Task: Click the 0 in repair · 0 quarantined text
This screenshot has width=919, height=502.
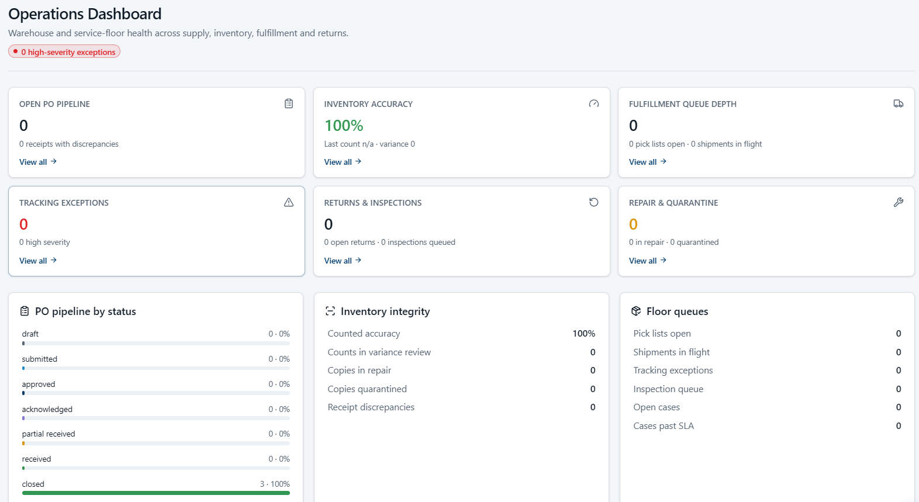Action: click(674, 242)
